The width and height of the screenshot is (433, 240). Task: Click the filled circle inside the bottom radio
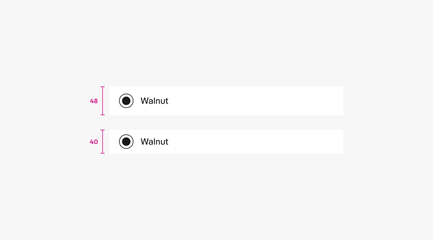(126, 141)
